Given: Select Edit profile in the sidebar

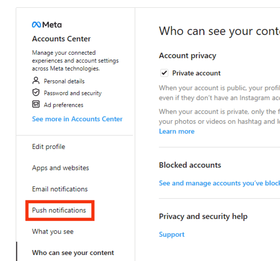Looking at the screenshot, I should (48, 147).
